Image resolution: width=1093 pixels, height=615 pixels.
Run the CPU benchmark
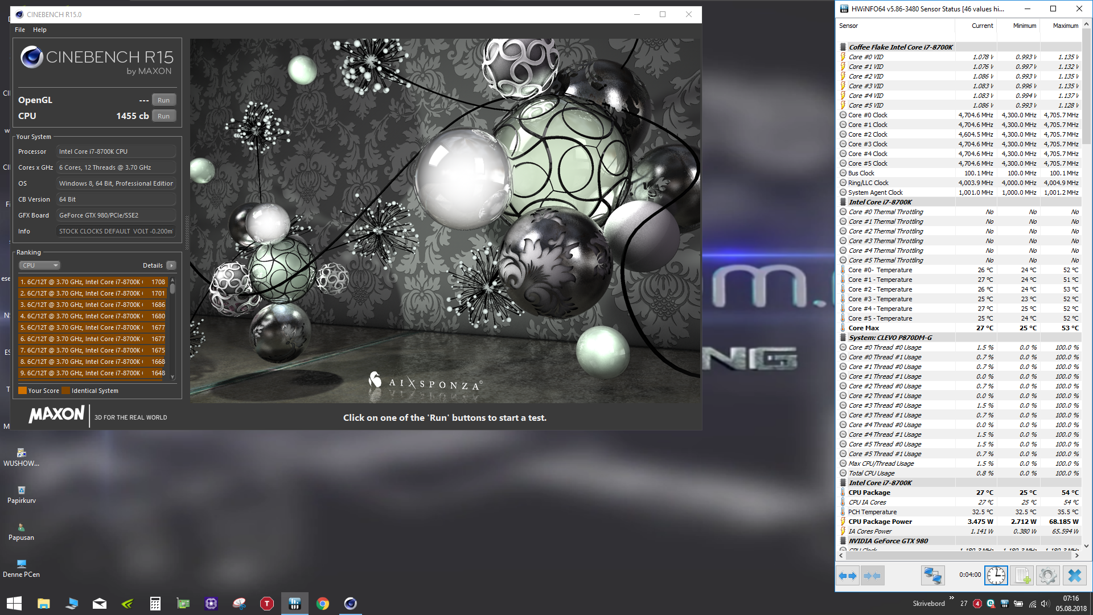pos(164,116)
